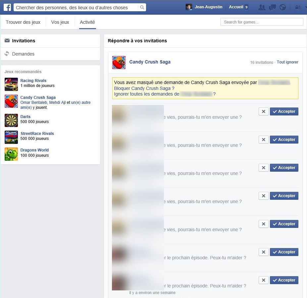This screenshot has height=298, width=307.
Task: Accept the third lives request
Action: click(x=284, y=168)
